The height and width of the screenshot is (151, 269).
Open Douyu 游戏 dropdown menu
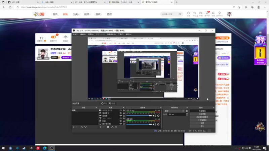click(x=99, y=14)
